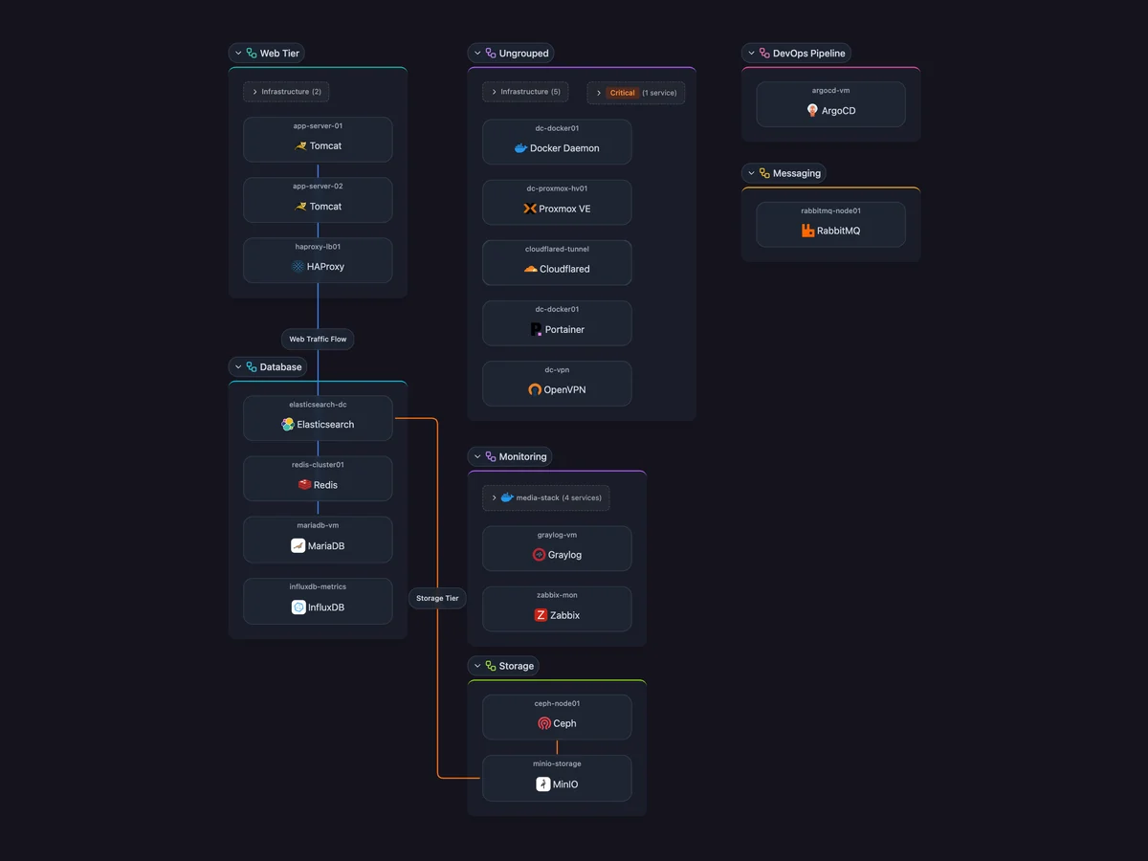
Task: Click the Web Traffic Flow edge label
Action: (318, 339)
